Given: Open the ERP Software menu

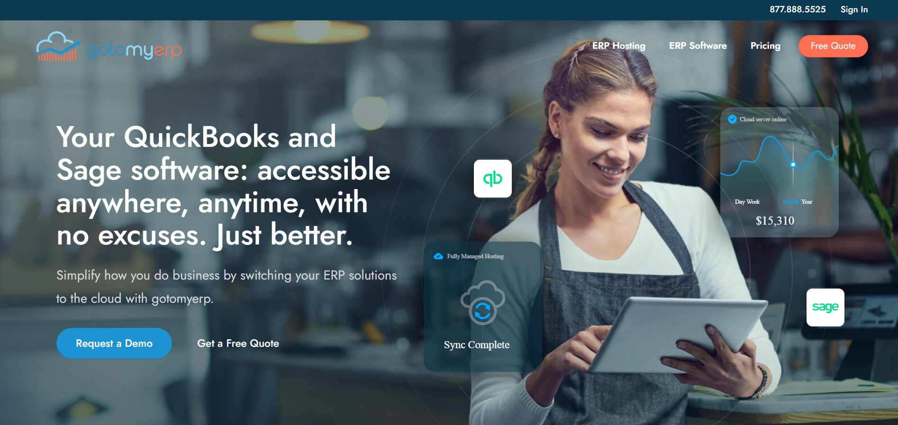Looking at the screenshot, I should pos(698,46).
